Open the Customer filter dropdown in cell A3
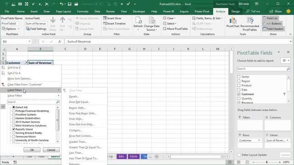Screen dimensions: 294x165 click(26, 63)
